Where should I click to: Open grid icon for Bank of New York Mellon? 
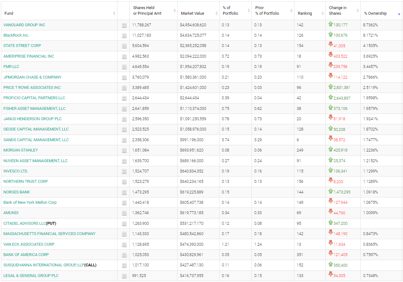point(124,203)
